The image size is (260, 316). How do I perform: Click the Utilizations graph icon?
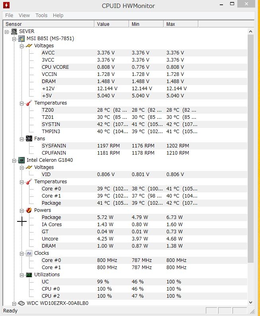point(29,275)
